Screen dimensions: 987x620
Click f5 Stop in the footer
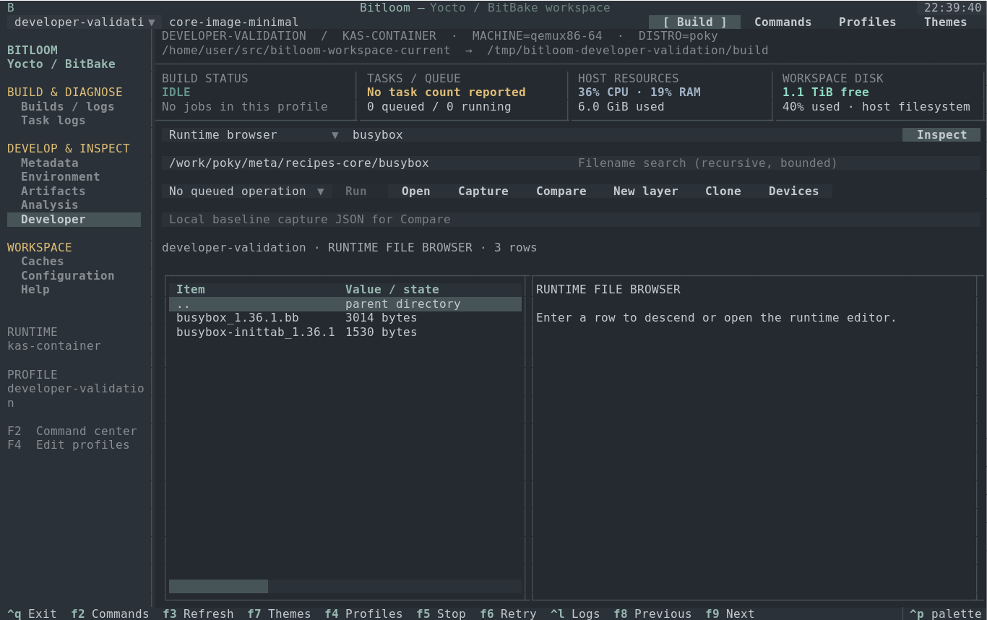tap(441, 613)
